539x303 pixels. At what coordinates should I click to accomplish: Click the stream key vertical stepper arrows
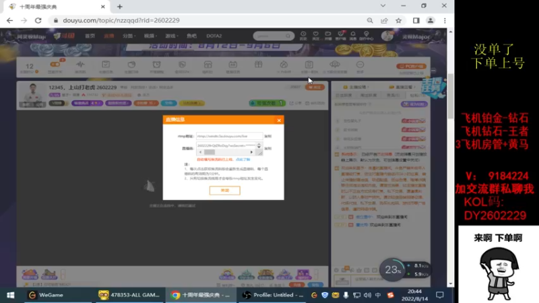259,145
